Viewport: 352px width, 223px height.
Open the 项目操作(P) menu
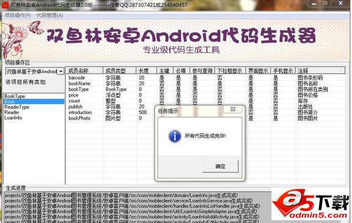pyautogui.click(x=18, y=15)
